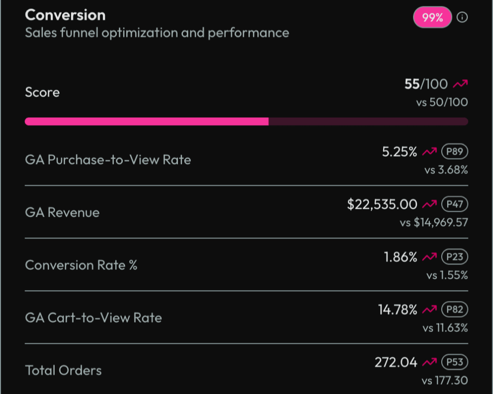Click the pink 99% completeness badge
493x394 pixels.
tap(432, 17)
